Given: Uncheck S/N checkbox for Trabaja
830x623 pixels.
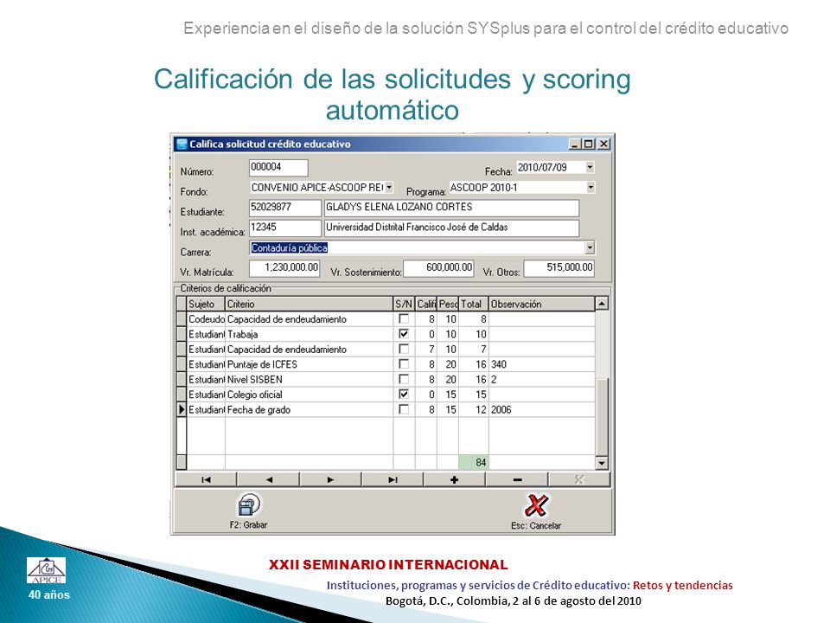Looking at the screenshot, I should pos(404,334).
